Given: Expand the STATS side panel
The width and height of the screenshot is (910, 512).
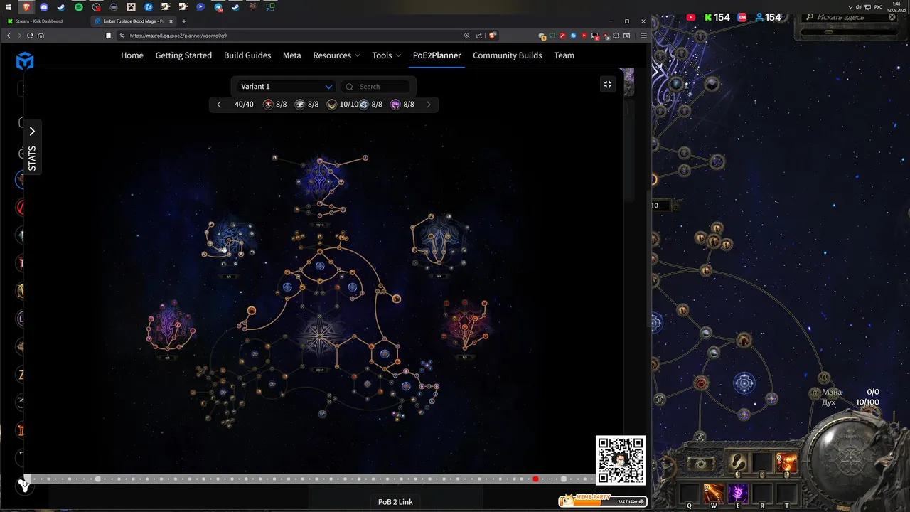Looking at the screenshot, I should 32,149.
